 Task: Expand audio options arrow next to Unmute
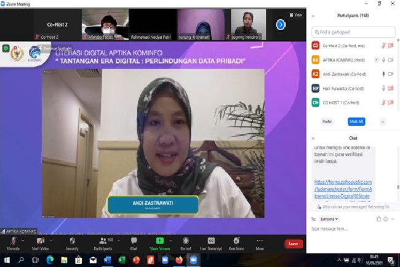pos(23,237)
